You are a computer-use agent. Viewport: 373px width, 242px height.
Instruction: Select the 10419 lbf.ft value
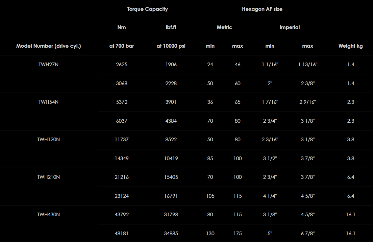click(171, 159)
